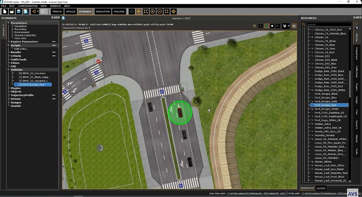Click the zoom-to-fit tool icon
The image size is (362, 197).
pos(146,12)
